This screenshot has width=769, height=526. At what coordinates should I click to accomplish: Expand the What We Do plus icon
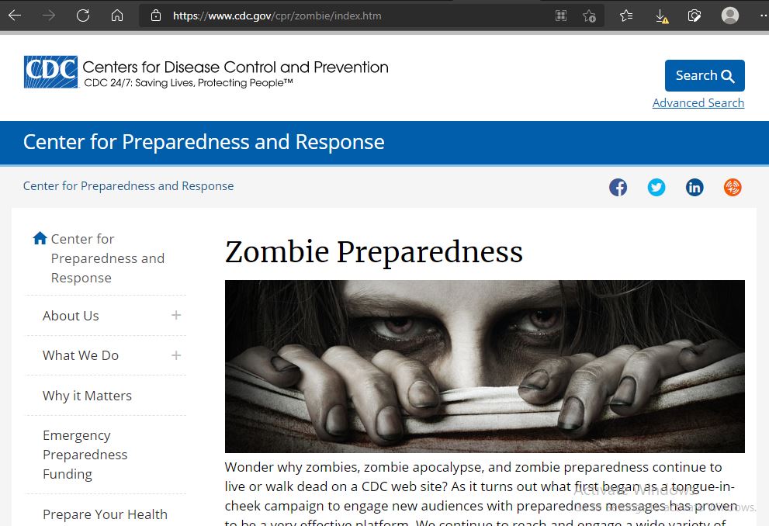(x=176, y=355)
